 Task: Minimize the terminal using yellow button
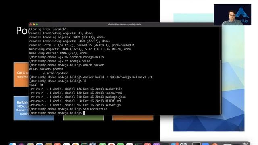(x=34, y=25)
